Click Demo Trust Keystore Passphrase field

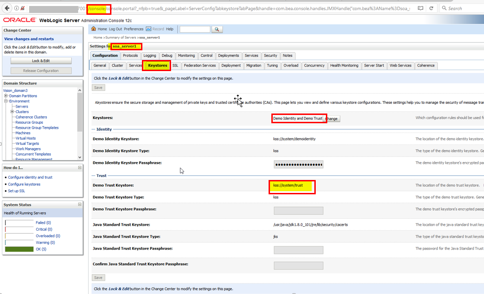[x=299, y=211]
